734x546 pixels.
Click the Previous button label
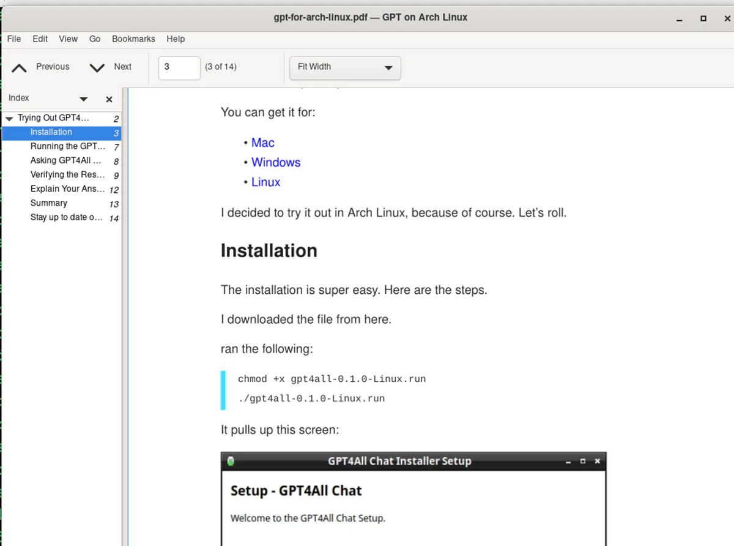[x=53, y=67]
